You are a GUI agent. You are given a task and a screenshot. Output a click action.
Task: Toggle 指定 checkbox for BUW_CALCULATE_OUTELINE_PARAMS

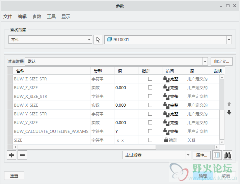pyautogui.click(x=150, y=131)
